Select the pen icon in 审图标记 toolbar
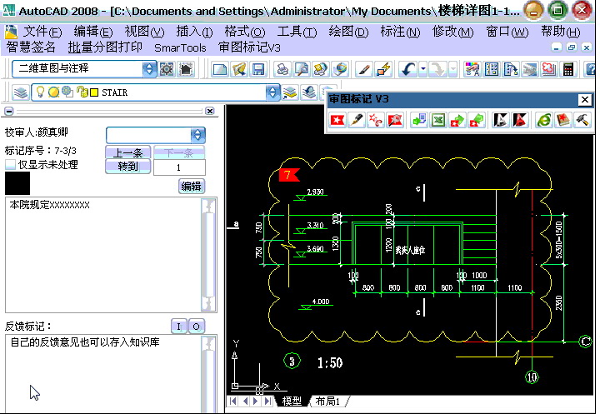Screen dimensions: 600x414 [x=357, y=121]
